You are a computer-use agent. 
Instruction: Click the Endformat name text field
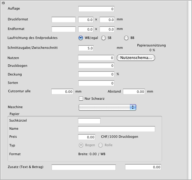click(64, 29)
